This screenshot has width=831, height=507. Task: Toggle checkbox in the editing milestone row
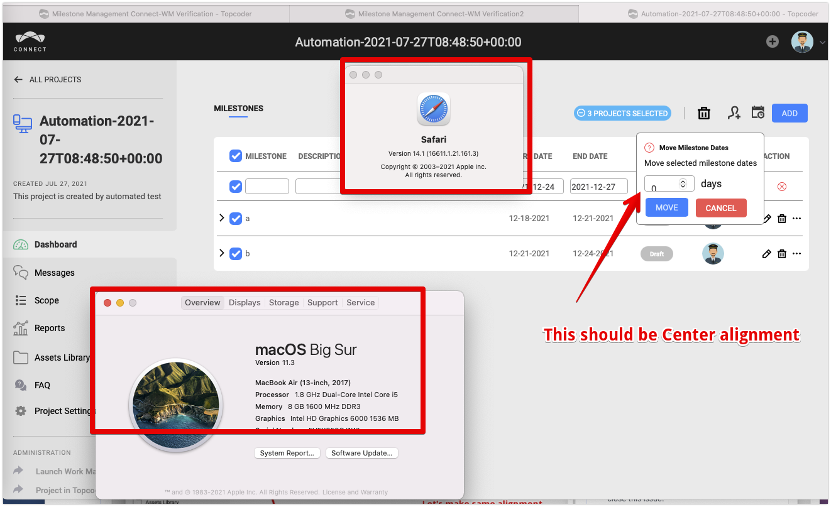[x=236, y=187]
